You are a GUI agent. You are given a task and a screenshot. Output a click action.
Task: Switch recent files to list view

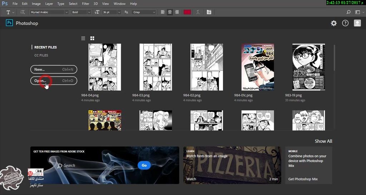[x=83, y=39]
